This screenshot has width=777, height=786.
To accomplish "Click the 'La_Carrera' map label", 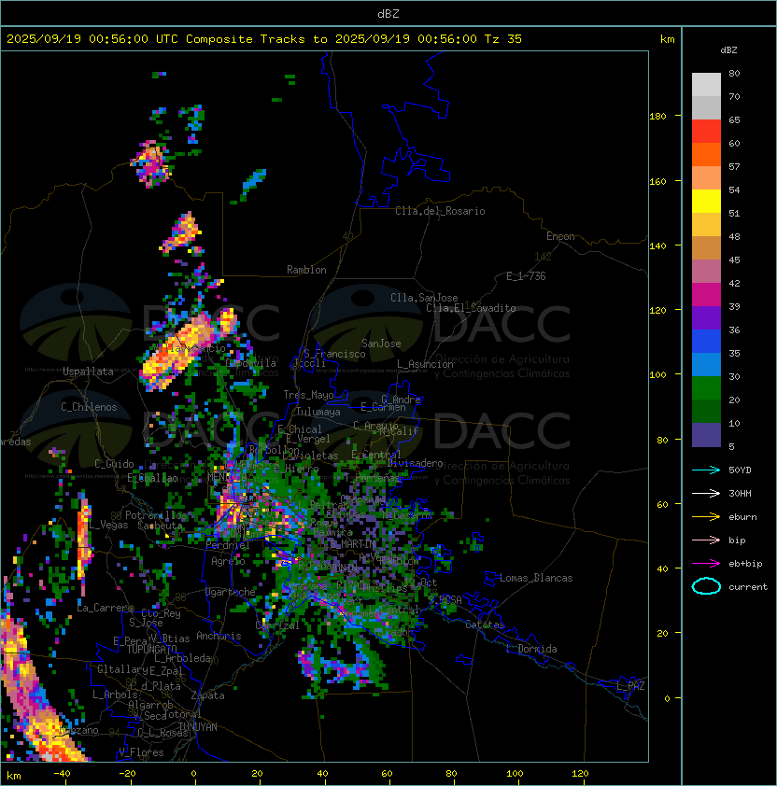I will (105, 608).
